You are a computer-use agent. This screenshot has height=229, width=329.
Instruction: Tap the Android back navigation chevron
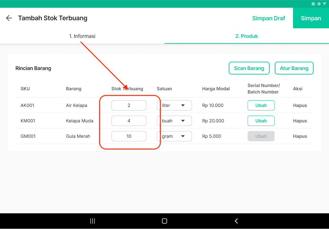[236, 221]
